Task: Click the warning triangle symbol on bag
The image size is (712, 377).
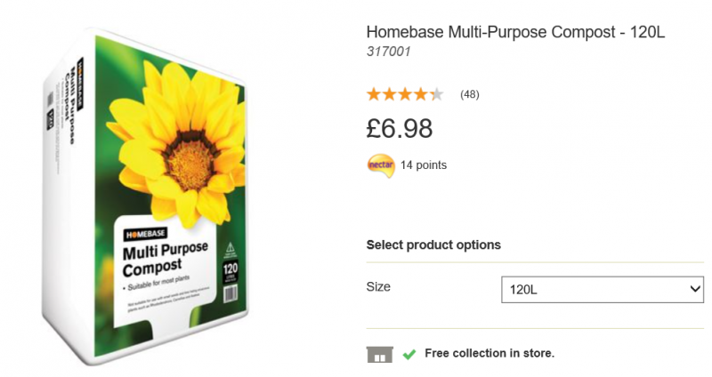Action: [231, 246]
